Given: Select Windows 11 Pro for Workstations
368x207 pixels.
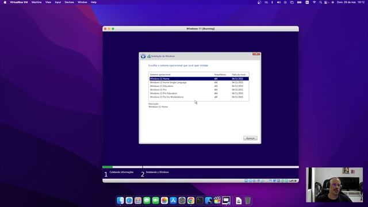Looking at the screenshot, I should click(199, 97).
